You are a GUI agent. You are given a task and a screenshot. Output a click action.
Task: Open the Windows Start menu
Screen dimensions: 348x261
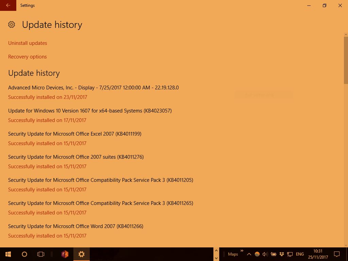pyautogui.click(x=8, y=254)
